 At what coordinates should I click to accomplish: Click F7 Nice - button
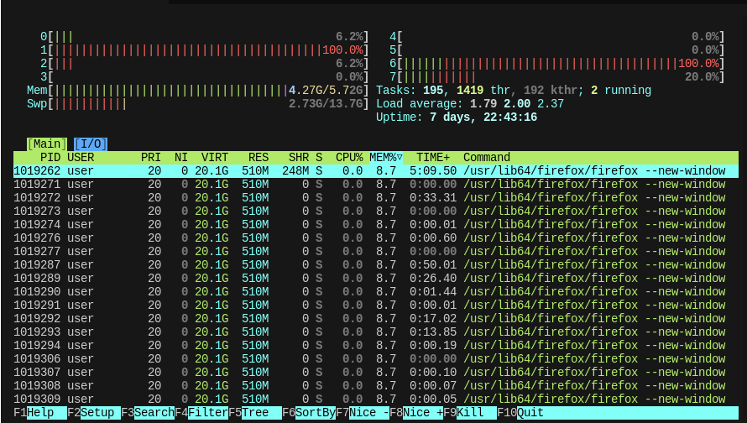coord(363,413)
